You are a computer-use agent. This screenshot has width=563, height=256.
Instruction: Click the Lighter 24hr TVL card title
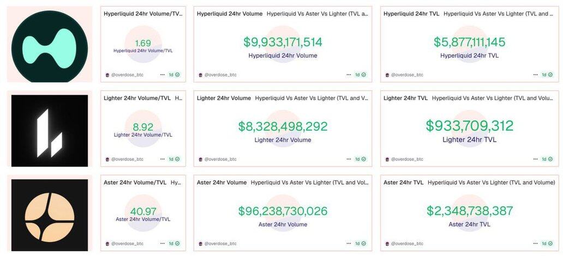tap(405, 98)
